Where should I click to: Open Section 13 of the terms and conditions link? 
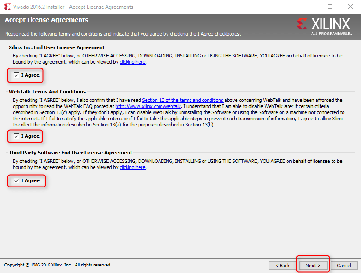[182, 100]
